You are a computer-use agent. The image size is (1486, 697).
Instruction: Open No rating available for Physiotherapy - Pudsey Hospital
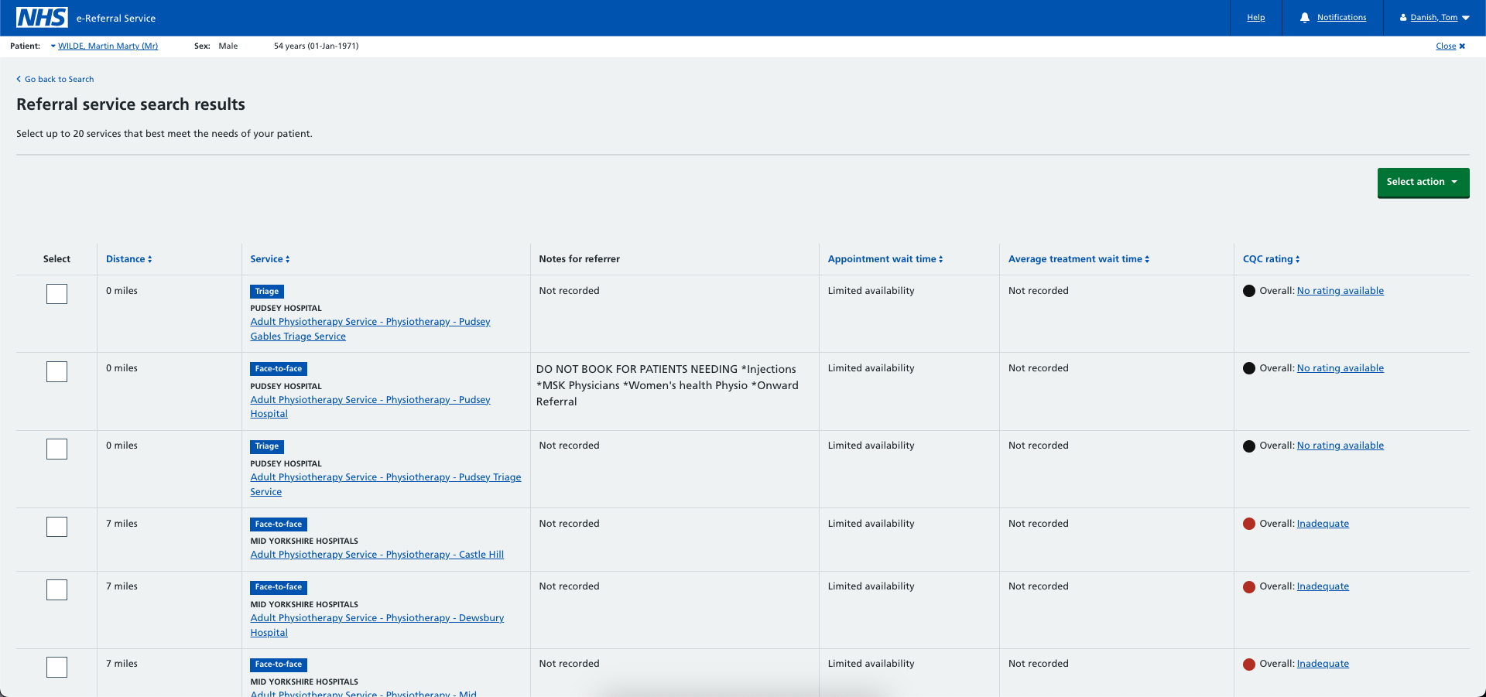(x=1340, y=368)
